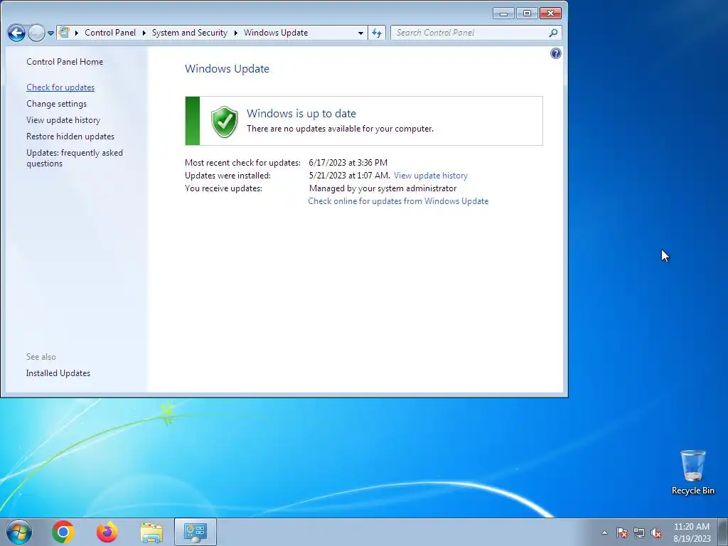This screenshot has width=728, height=546.
Task: Refresh the Windows Update page
Action: (377, 33)
